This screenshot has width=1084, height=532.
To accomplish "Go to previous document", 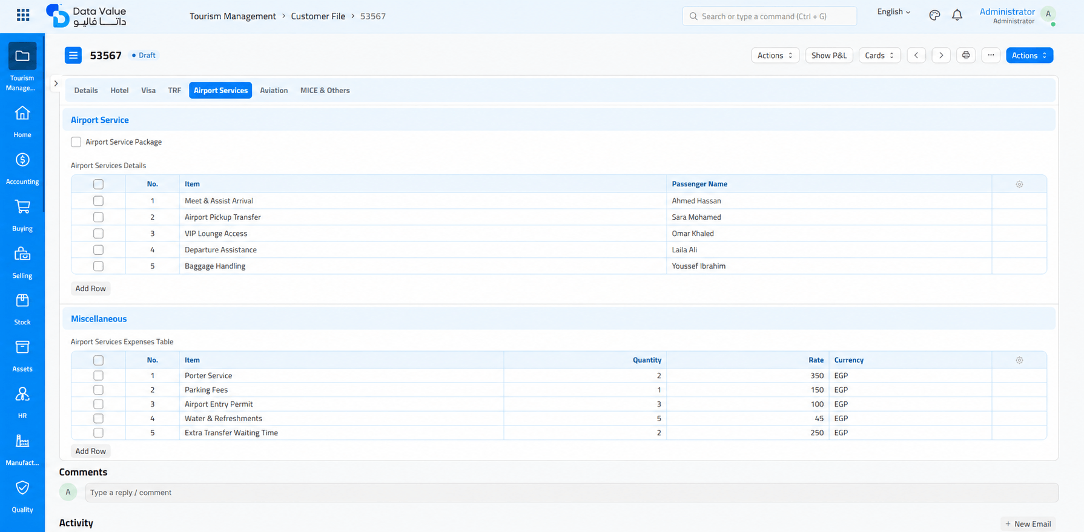I will pos(916,55).
